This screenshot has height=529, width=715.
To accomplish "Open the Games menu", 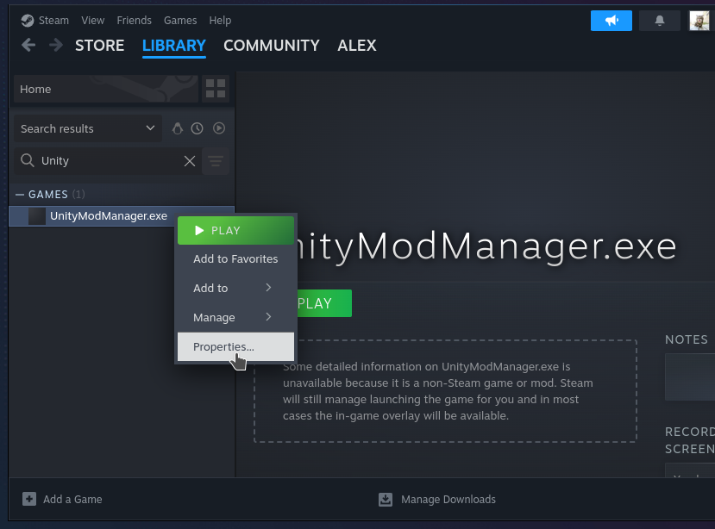I will (x=180, y=21).
